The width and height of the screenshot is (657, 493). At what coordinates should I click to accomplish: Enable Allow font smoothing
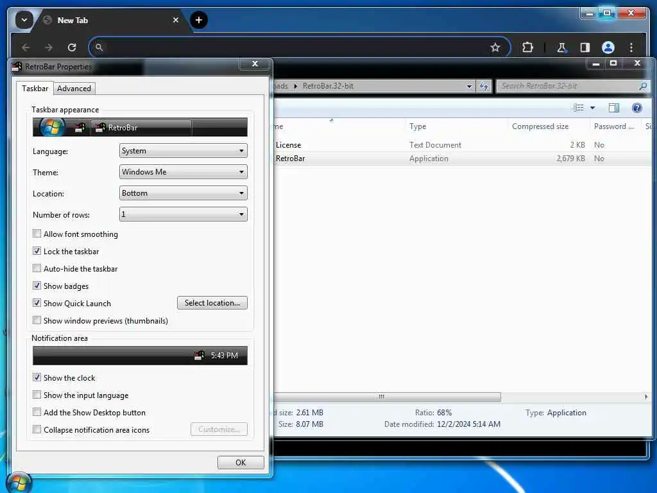(x=37, y=234)
